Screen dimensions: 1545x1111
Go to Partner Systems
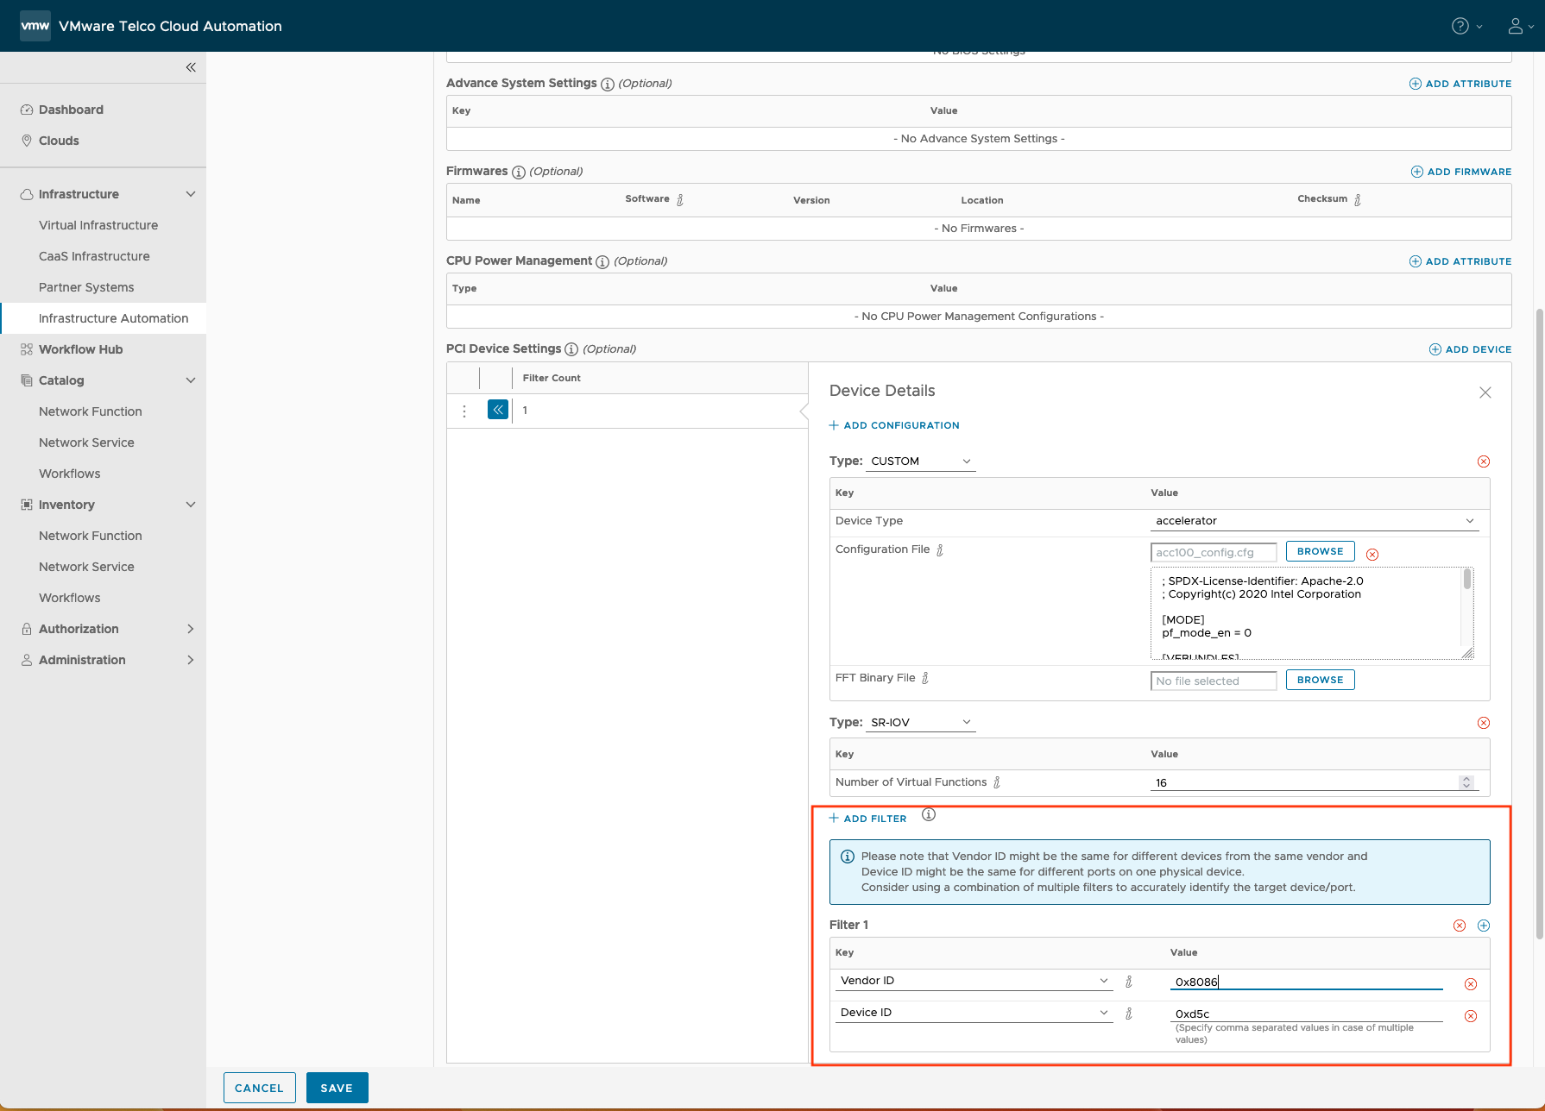coord(86,287)
